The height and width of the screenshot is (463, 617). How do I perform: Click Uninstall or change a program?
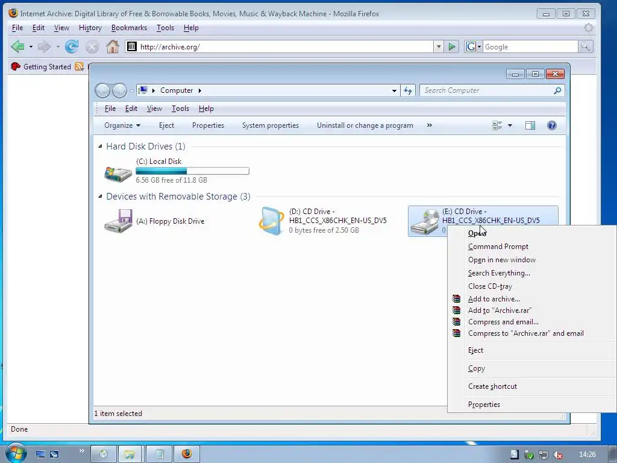365,125
